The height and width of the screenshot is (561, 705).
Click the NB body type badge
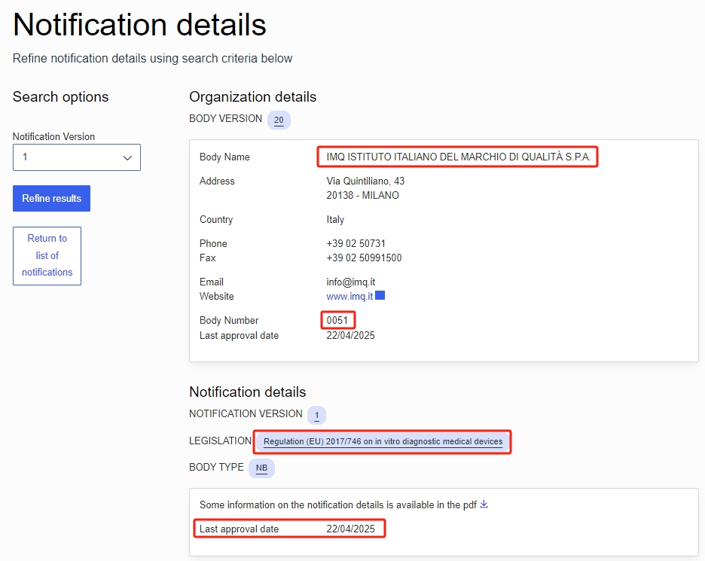pos(261,468)
